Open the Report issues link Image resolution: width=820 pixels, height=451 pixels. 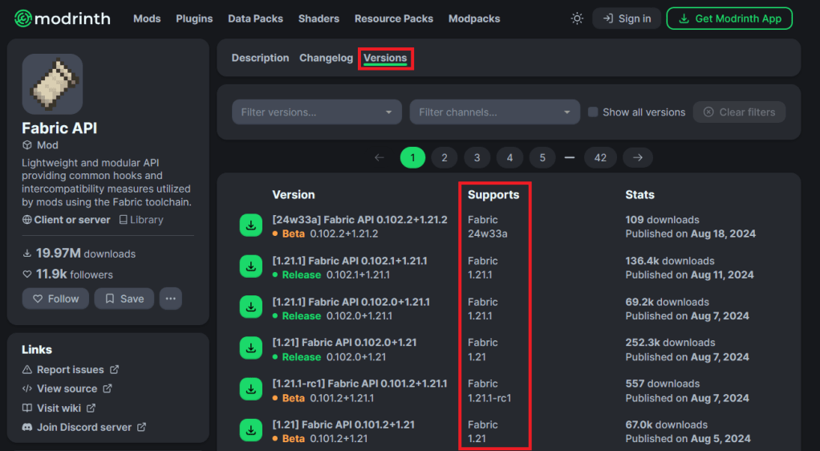(71, 370)
